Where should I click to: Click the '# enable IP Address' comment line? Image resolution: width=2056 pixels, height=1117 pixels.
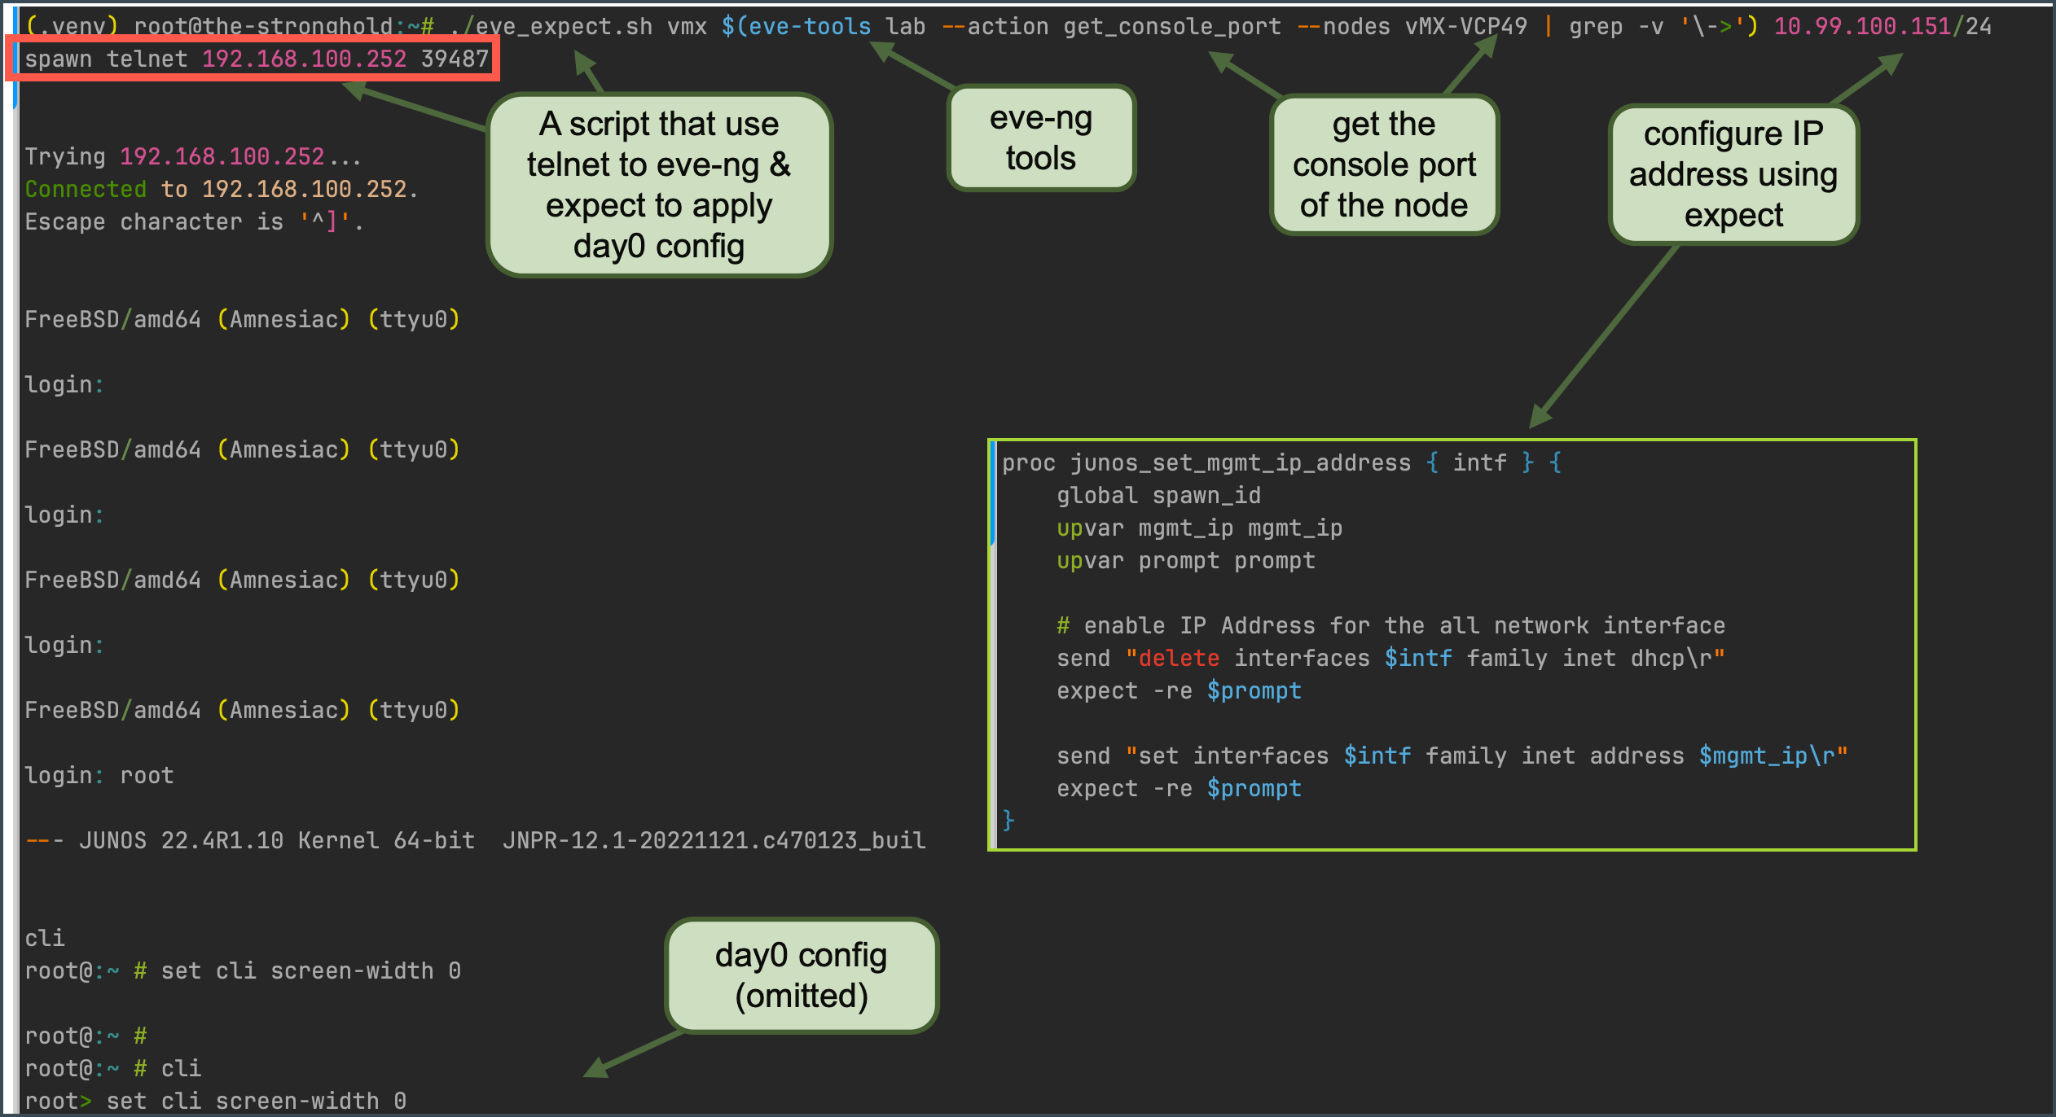pos(1390,625)
